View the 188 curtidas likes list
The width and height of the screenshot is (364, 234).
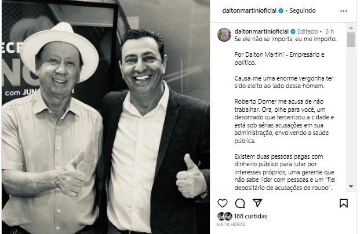click(250, 216)
